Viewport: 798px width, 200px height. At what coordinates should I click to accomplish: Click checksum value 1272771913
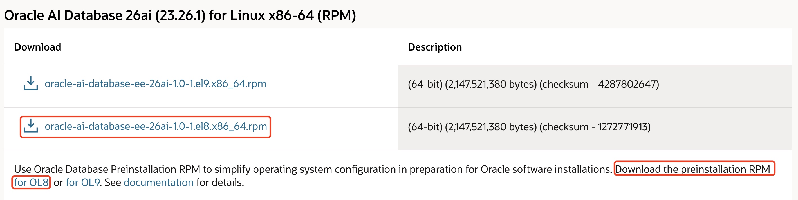tap(624, 127)
